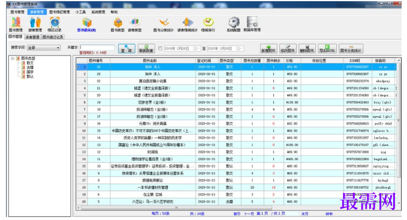Click the vertical scrollbar up arrow
Viewport: 407px width, 220px height.
[x=399, y=60]
